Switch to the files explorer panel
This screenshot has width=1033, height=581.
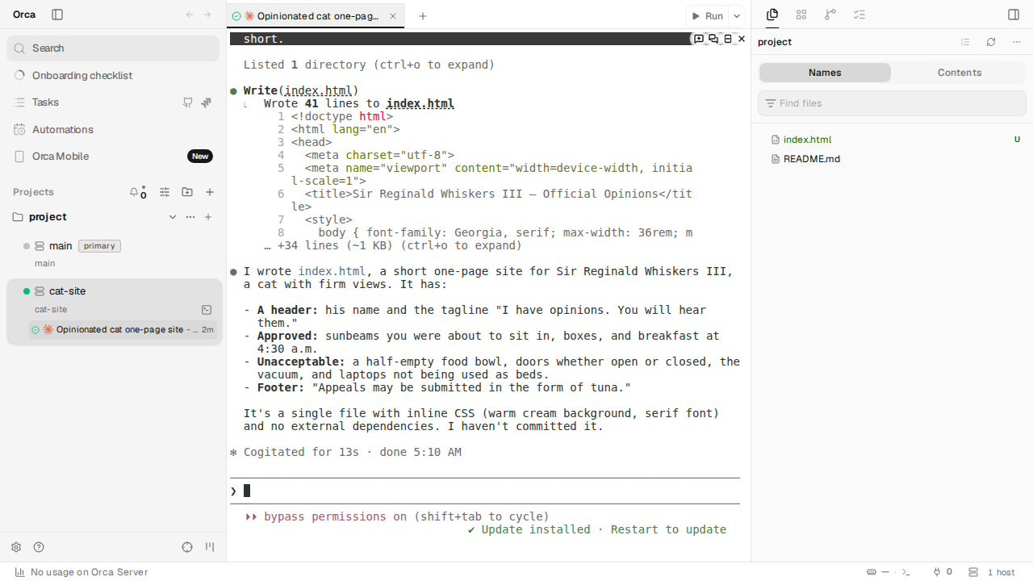[772, 15]
